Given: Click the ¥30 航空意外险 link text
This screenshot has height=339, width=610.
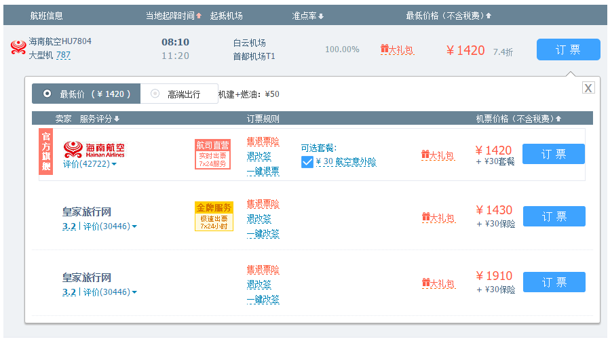Looking at the screenshot, I should click(x=346, y=162).
